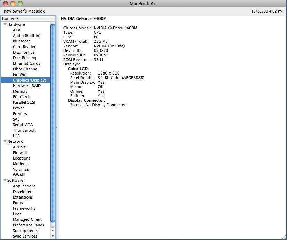Collapse the Software disclosure triangle
The image size is (287, 240).
click(5, 180)
